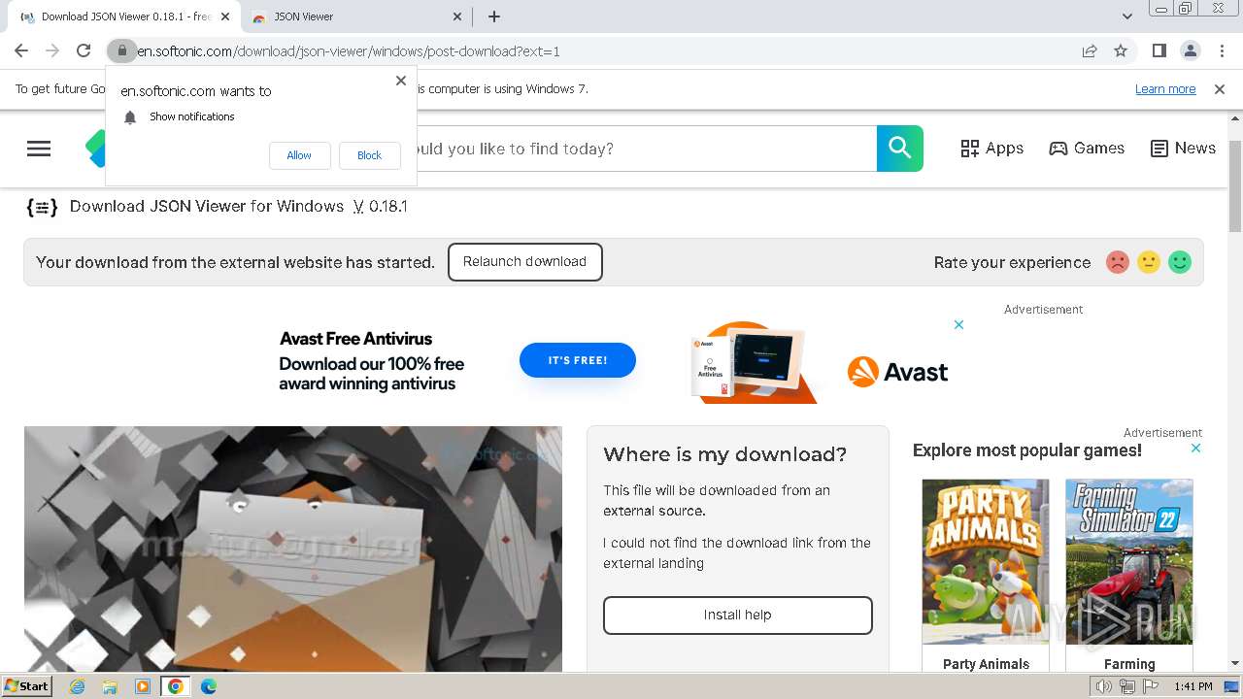Block notifications from en.softonic.com
This screenshot has width=1243, height=699.
tap(369, 155)
